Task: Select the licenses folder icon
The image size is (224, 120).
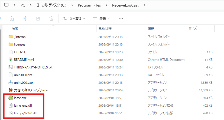Action: pos(11,44)
